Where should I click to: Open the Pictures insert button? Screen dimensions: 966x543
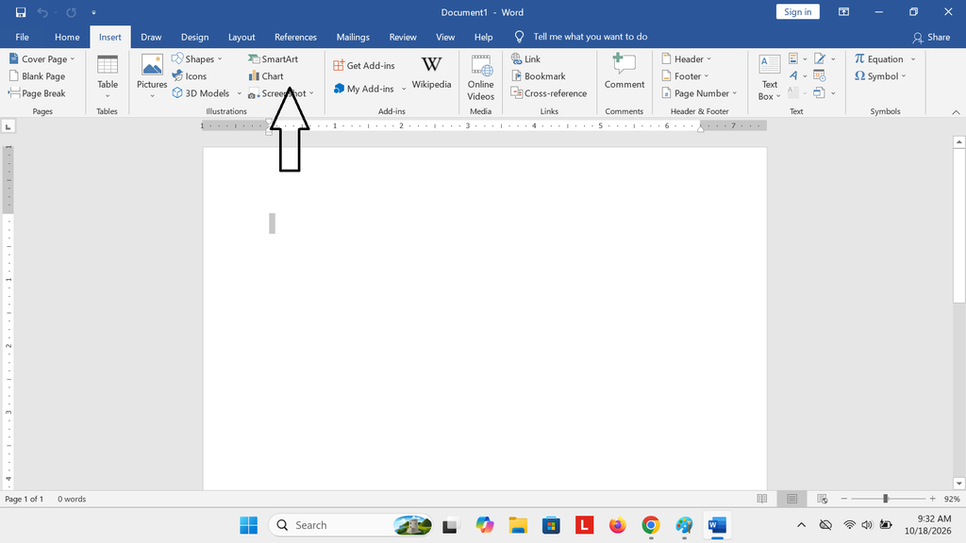pos(152,75)
